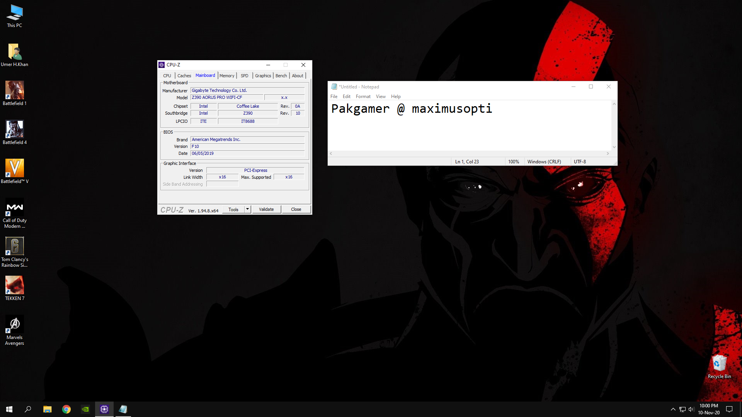Launch Battlefield 4 desktop shortcut

click(x=15, y=132)
